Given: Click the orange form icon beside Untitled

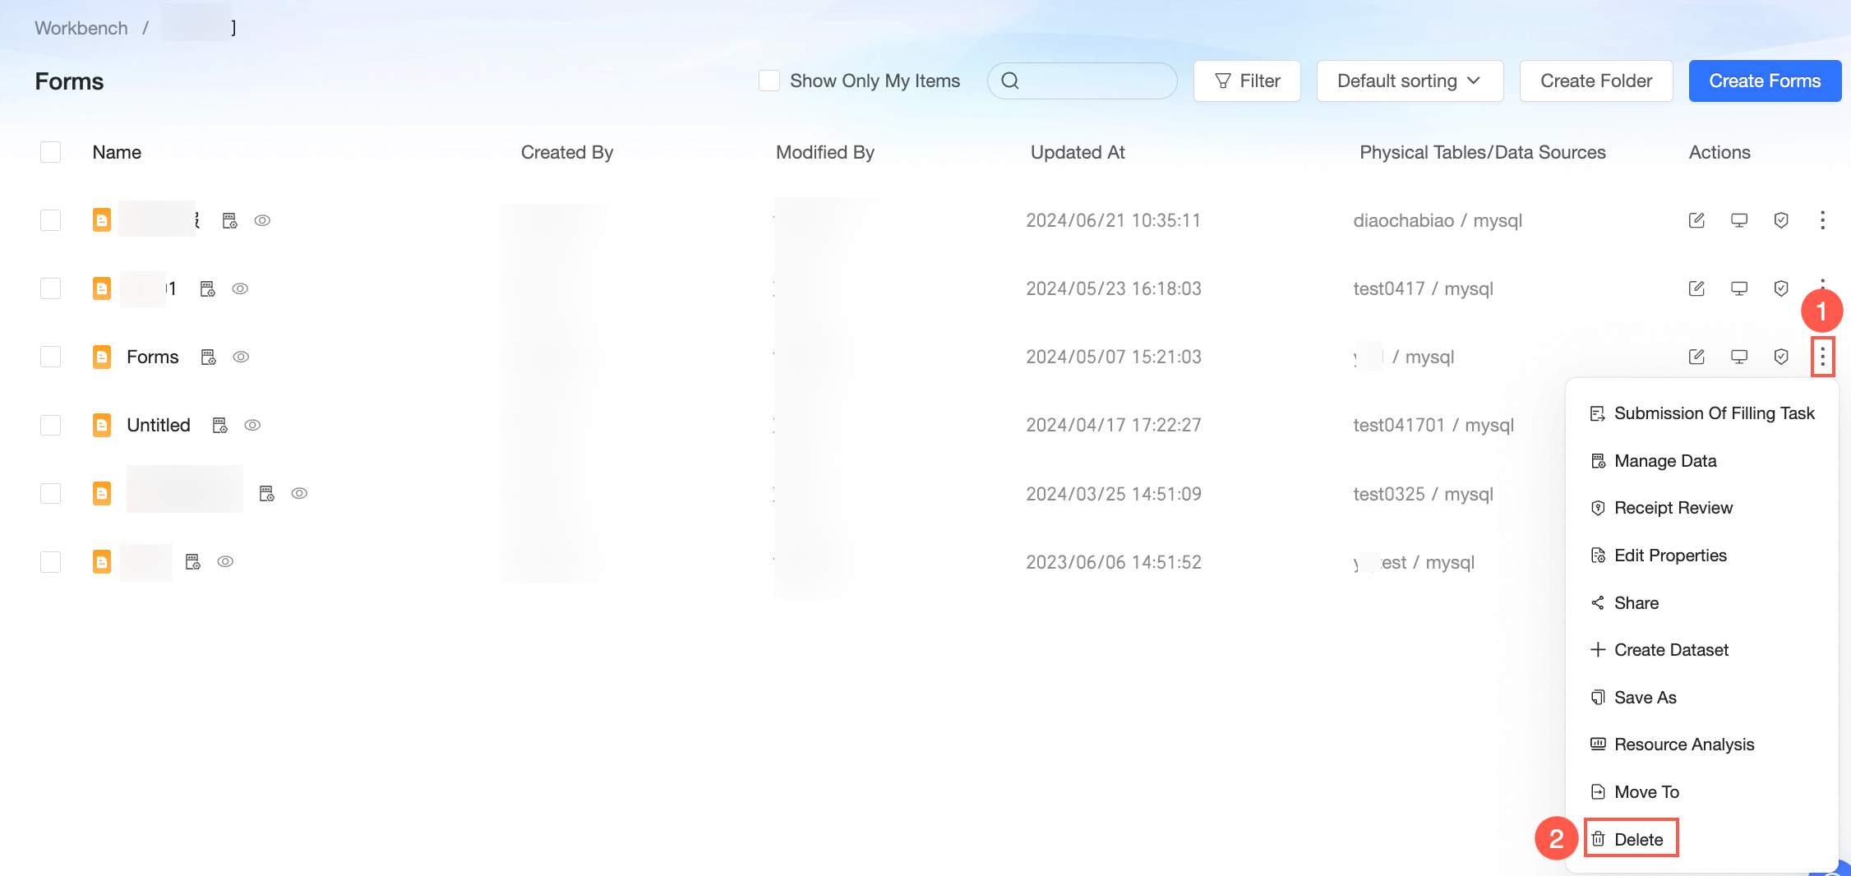Looking at the screenshot, I should click(x=102, y=425).
